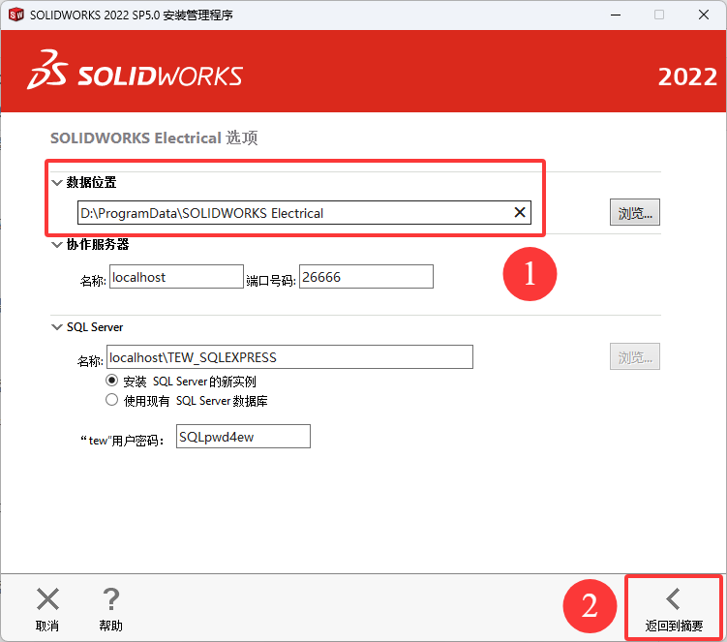Click the SQL Server name field

(x=289, y=357)
